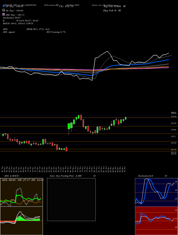
Task: Select the 'Stochastics: 89.97' readout
Action: [x=12, y=18]
